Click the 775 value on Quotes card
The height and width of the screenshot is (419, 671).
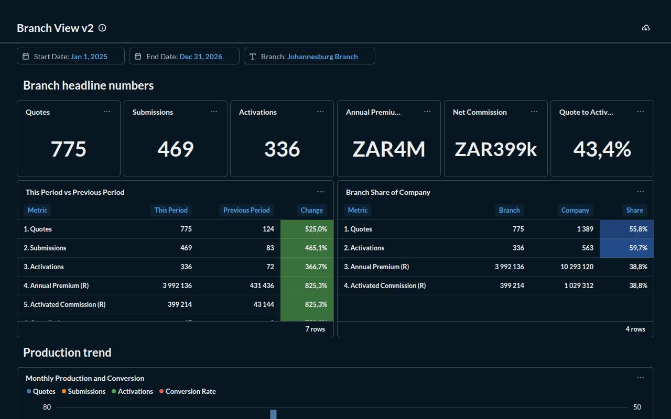(x=69, y=149)
